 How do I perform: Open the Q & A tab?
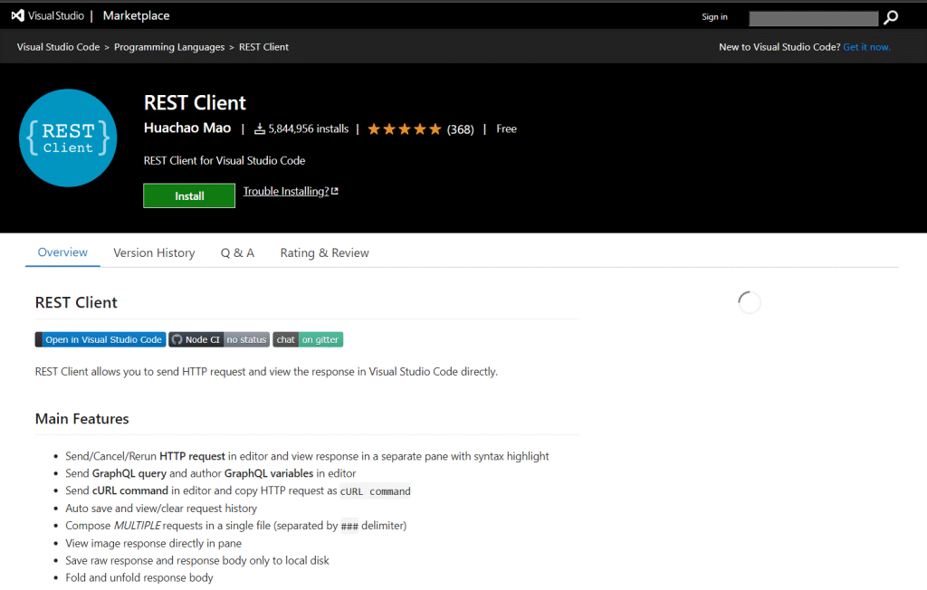[237, 253]
